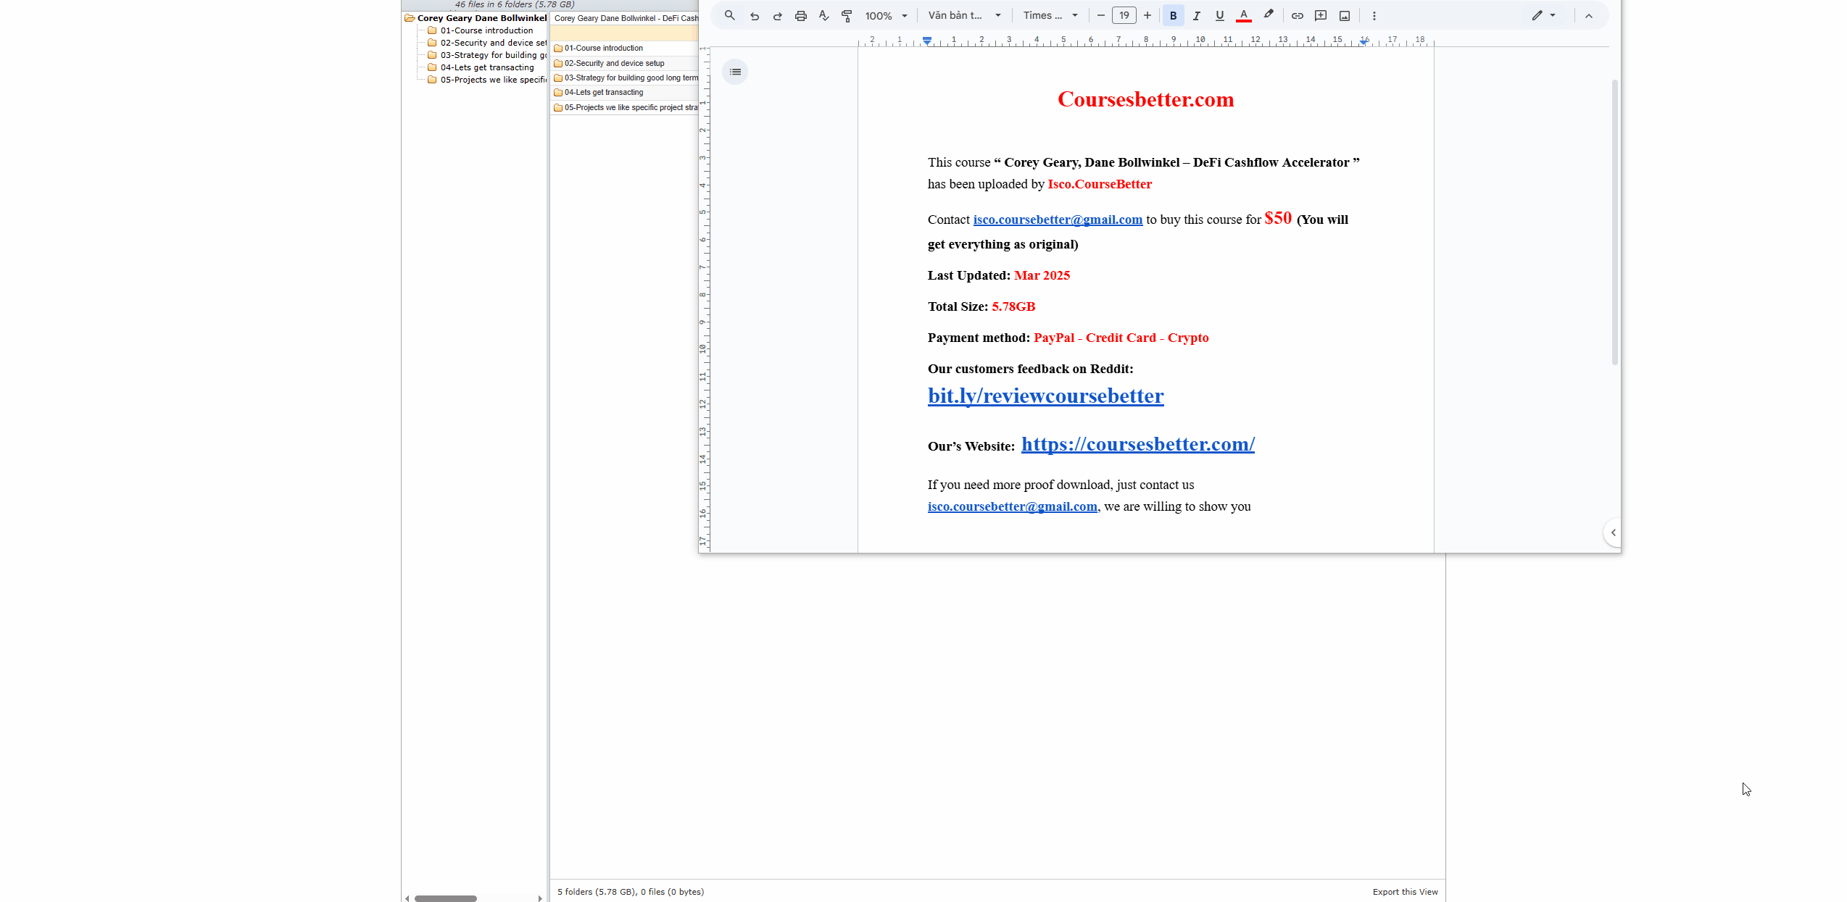Click the Coursesbetter.com heading

1145,99
